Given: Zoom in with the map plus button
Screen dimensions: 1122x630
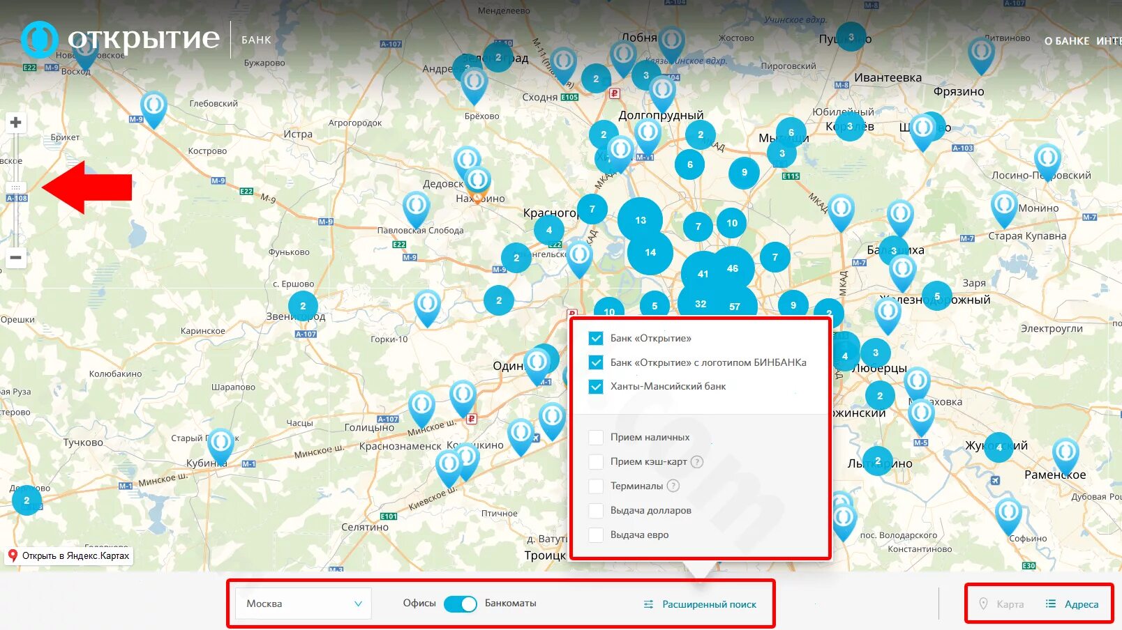Looking at the screenshot, I should coord(15,123).
